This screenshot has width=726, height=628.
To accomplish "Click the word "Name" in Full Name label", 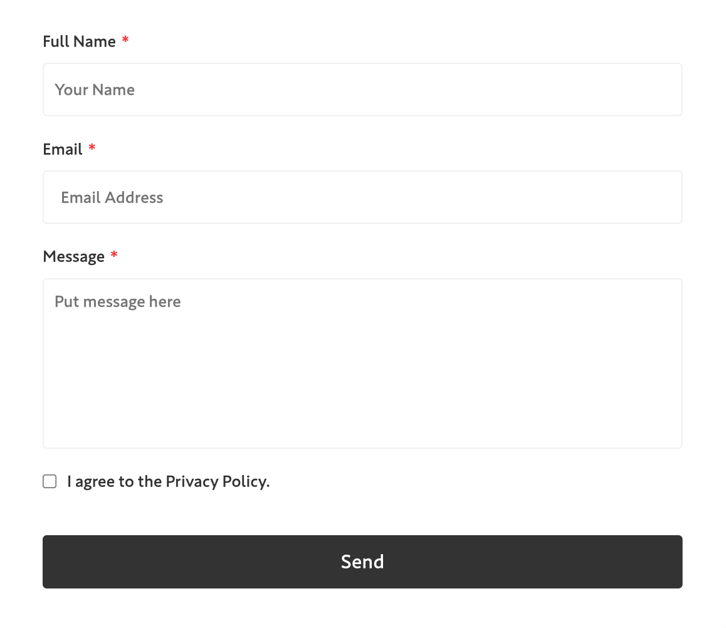I will click(x=95, y=42).
